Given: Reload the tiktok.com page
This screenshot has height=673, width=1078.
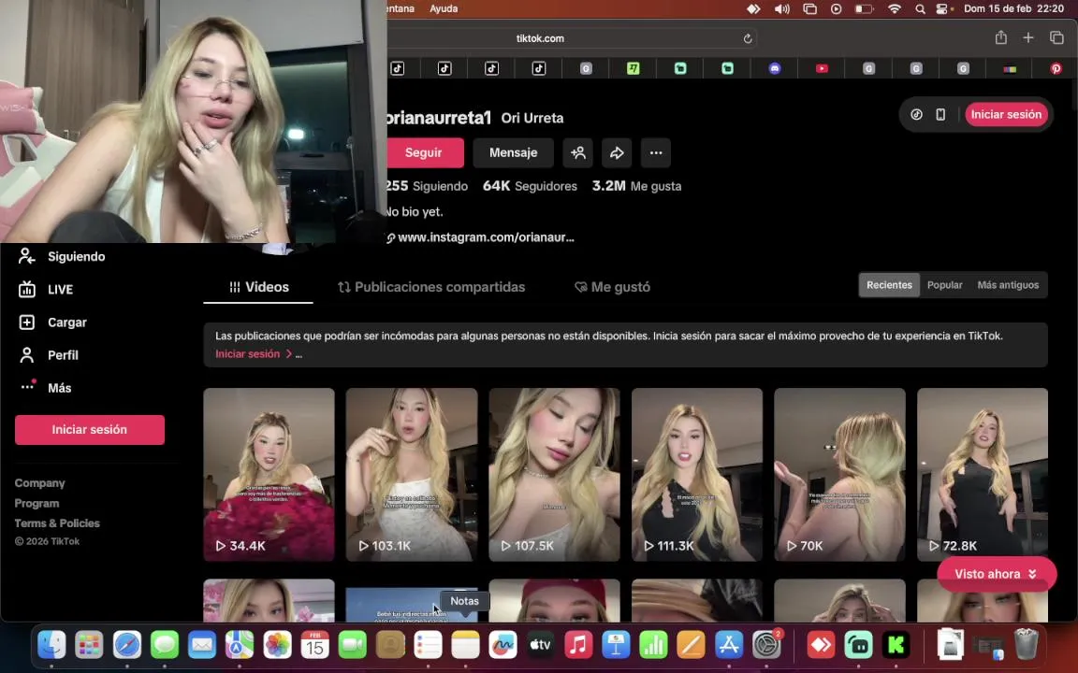Looking at the screenshot, I should (x=748, y=38).
